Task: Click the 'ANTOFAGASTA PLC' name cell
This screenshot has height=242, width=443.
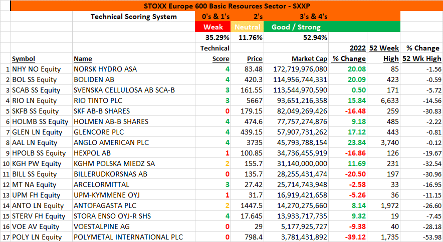Action: click(x=134, y=205)
